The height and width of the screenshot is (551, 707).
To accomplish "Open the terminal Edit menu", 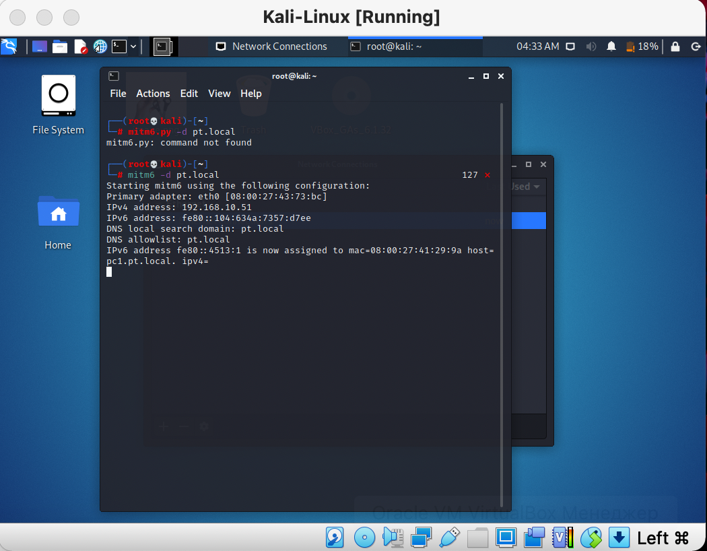I will (x=189, y=94).
